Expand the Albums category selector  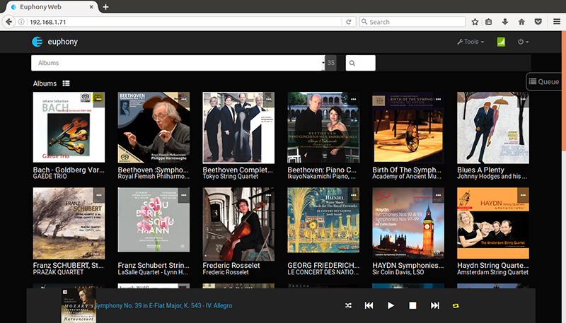[178, 63]
